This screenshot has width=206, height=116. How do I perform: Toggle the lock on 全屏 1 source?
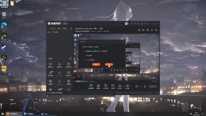[x=51, y=32]
